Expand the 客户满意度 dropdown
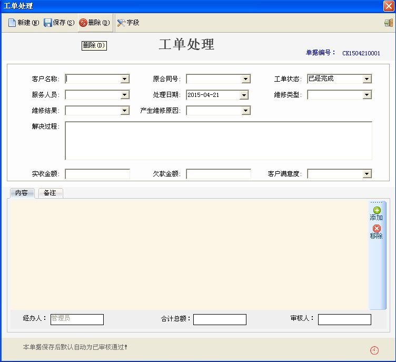The width and height of the screenshot is (396, 362). pyautogui.click(x=367, y=174)
